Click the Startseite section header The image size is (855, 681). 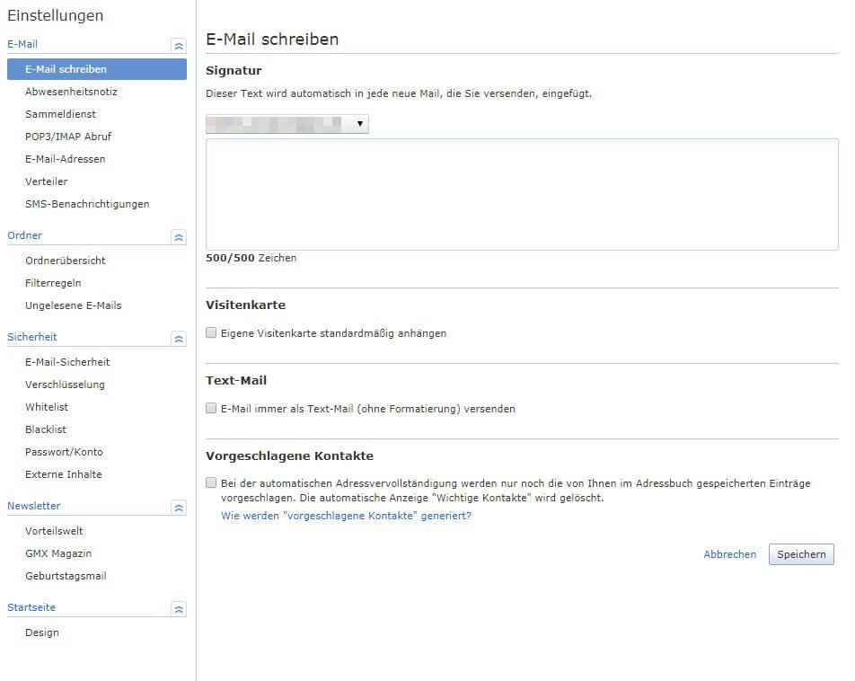(31, 607)
